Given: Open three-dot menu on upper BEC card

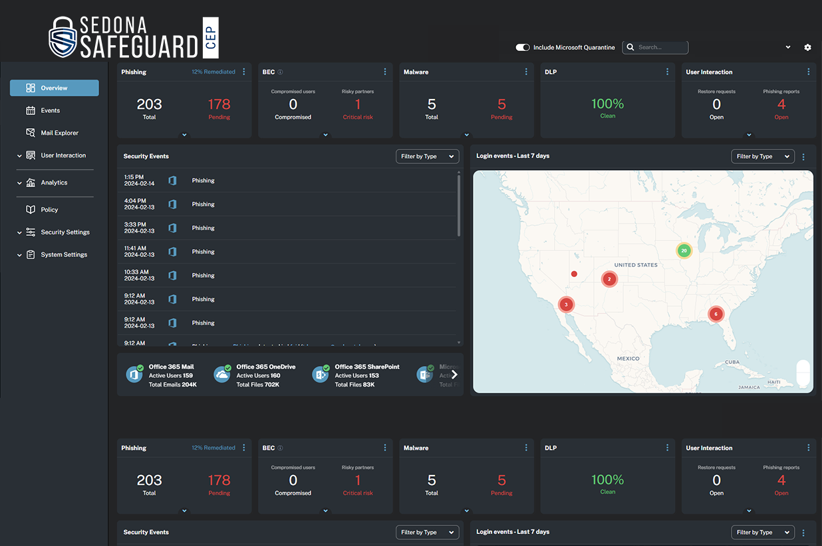Looking at the screenshot, I should (385, 72).
